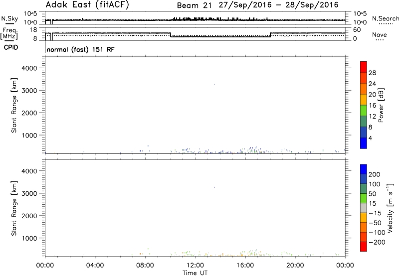Click the date range '27/Sep/2016 - 28/Sep/2016'

279,5
